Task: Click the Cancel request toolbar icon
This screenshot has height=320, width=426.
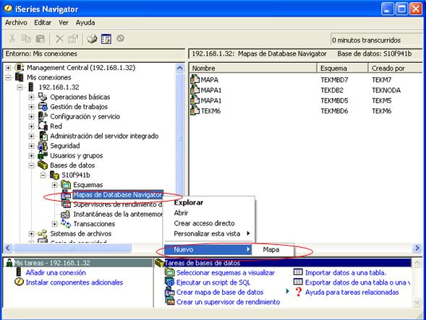Action: pos(121,38)
